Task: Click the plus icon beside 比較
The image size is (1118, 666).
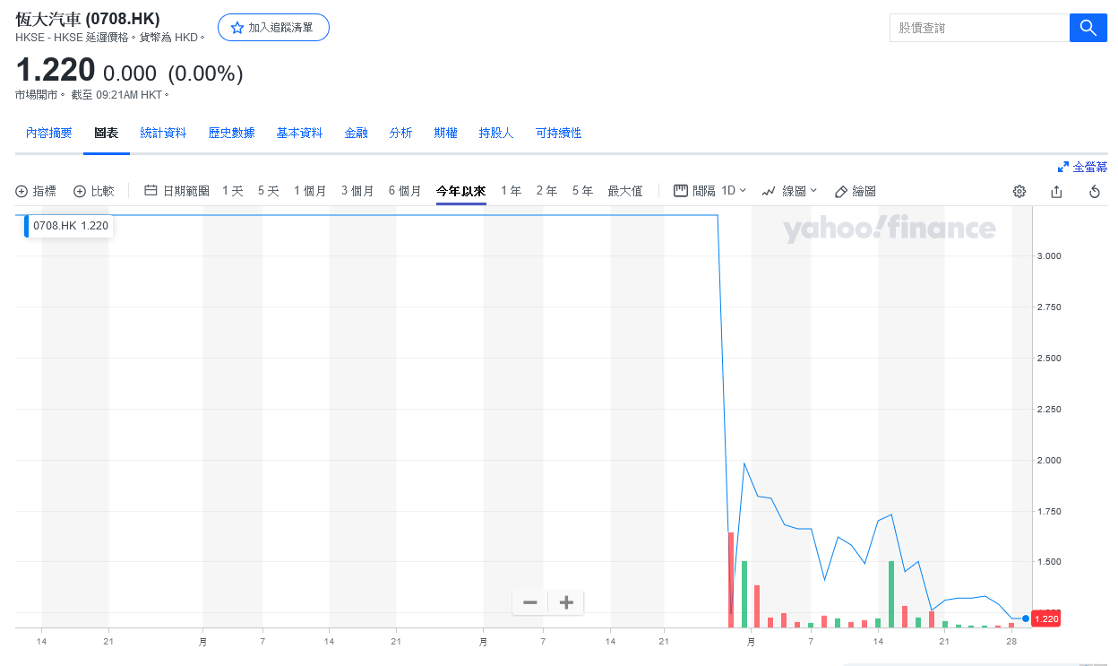Action: 80,191
